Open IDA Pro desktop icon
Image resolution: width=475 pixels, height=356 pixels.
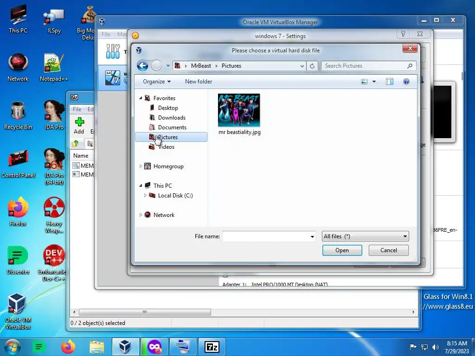coord(54,115)
